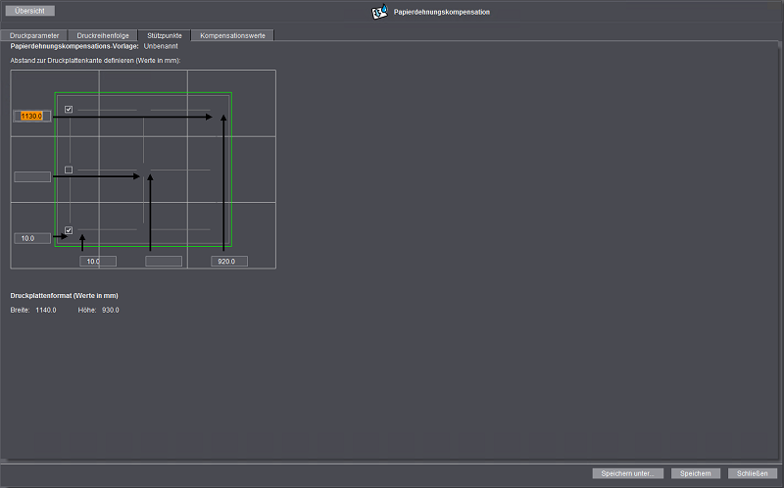Screen dimensions: 784x488
Task: Edit the 920.0 input field
Action: [229, 262]
